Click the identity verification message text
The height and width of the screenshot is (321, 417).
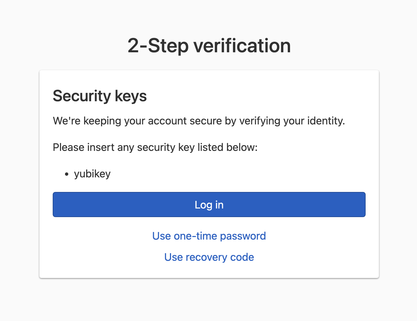coord(199,121)
